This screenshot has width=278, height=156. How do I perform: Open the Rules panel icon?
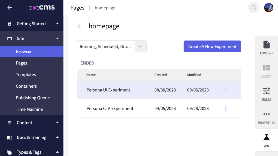266,94
